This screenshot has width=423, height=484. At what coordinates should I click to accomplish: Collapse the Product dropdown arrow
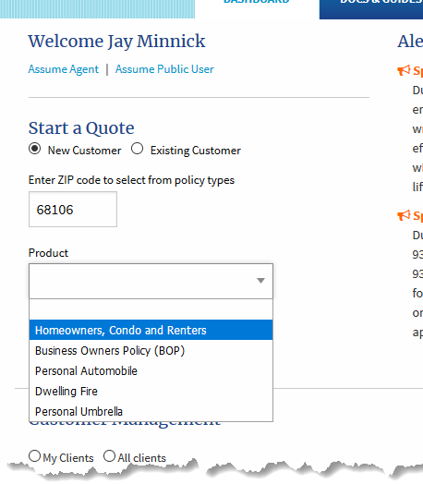tap(260, 281)
